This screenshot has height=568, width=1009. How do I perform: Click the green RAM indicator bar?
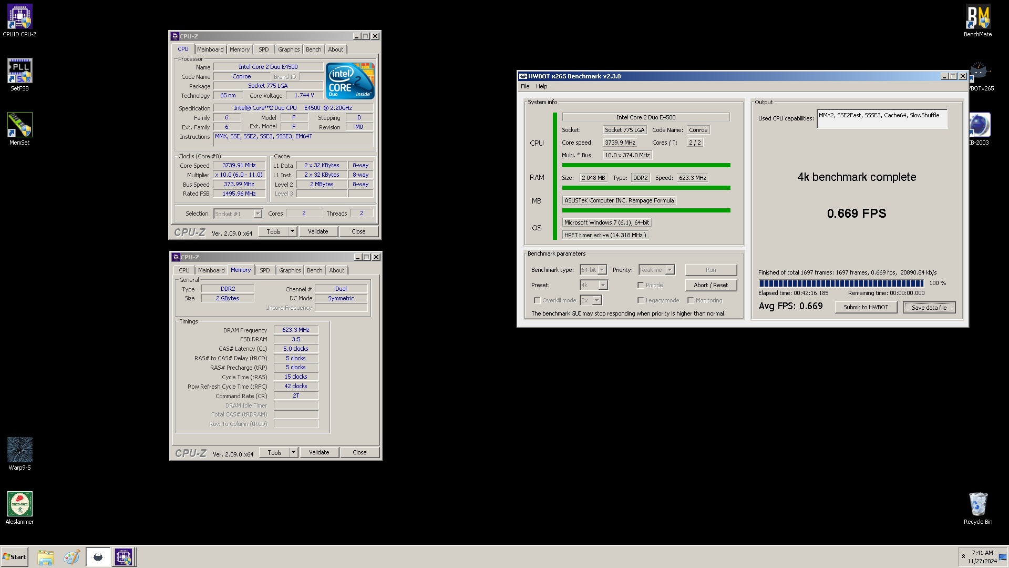coord(646,188)
